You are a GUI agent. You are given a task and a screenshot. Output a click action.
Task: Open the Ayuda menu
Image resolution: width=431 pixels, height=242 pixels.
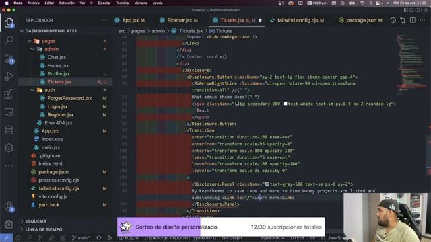point(158,3)
